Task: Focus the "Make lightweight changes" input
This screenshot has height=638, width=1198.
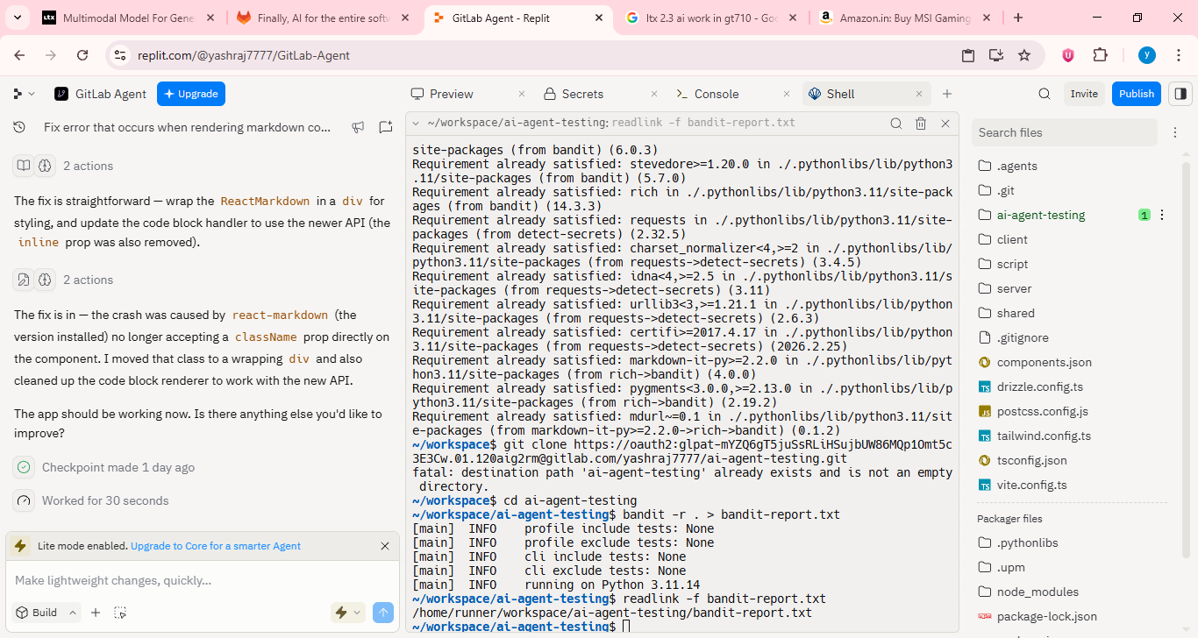Action: point(201,580)
